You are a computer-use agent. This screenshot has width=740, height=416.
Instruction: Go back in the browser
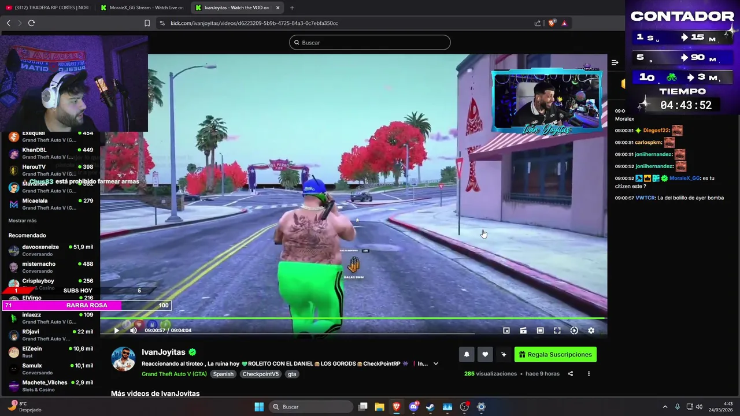8,23
